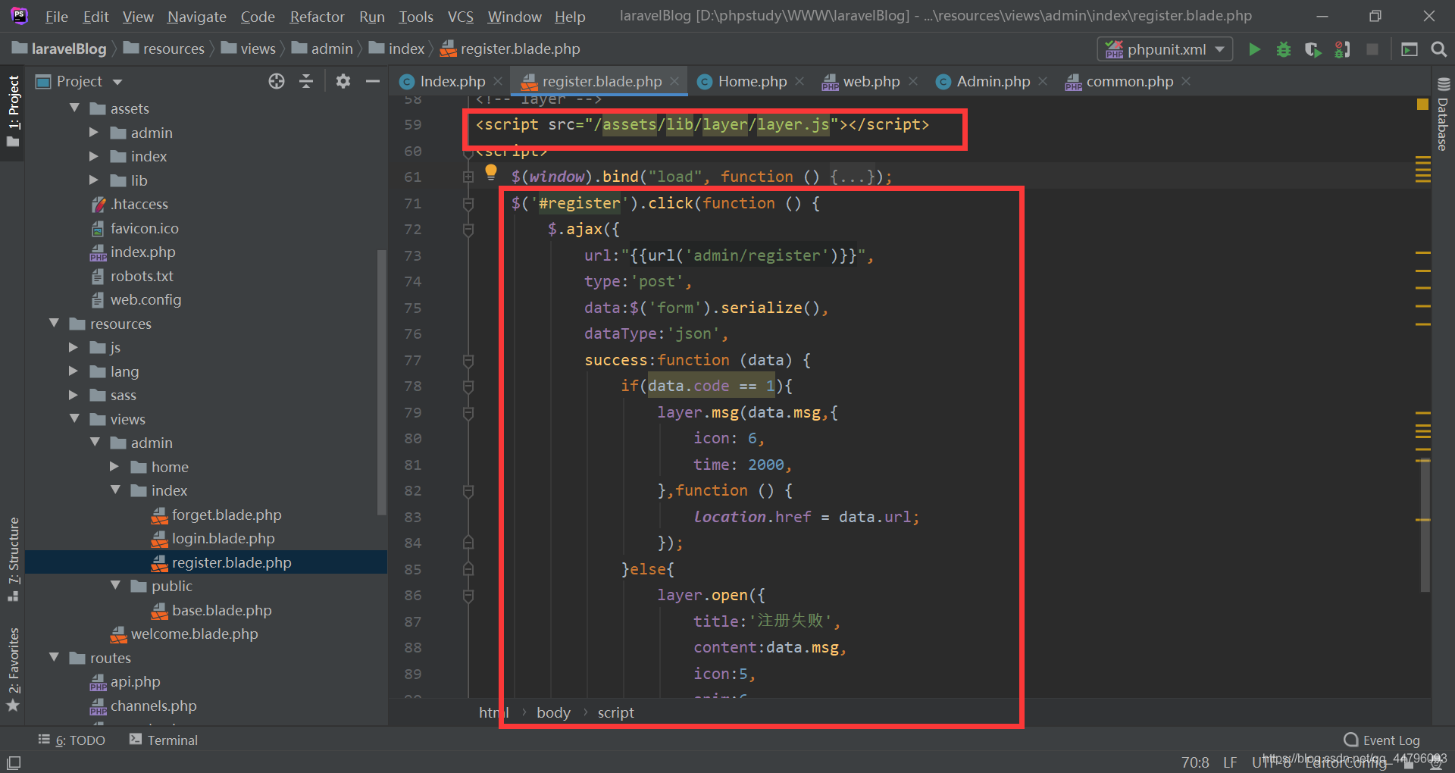Click the intention lightbulb on line 61
The width and height of the screenshot is (1455, 773).
coord(491,172)
